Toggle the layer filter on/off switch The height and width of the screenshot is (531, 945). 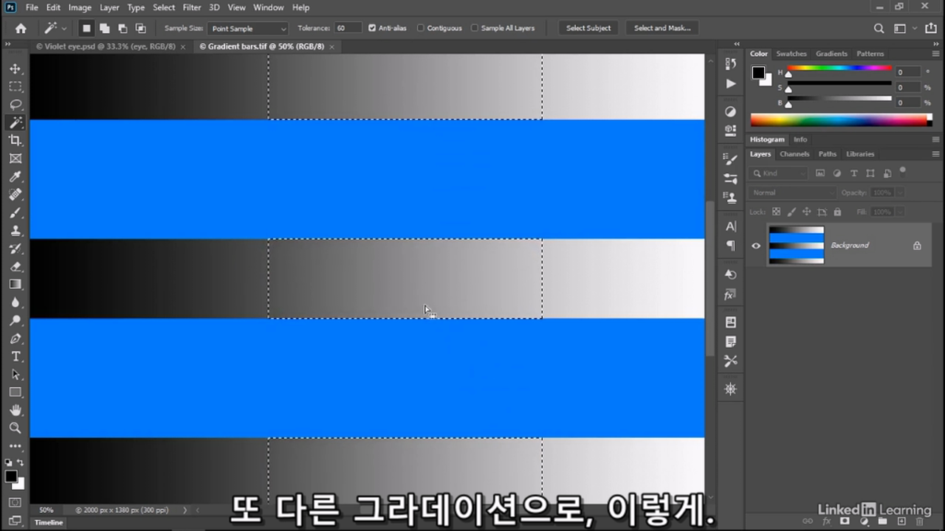pos(903,172)
